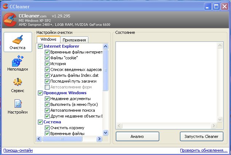This screenshot has width=231, height=155.
Task: Open Проверить обновления link
Action: click(x=204, y=150)
